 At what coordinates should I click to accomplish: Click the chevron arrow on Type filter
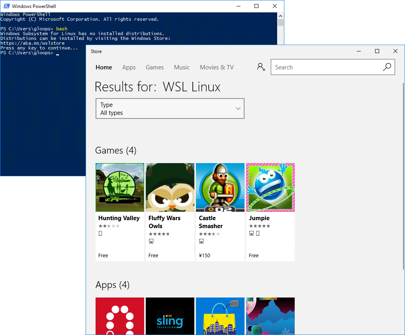[x=238, y=108]
